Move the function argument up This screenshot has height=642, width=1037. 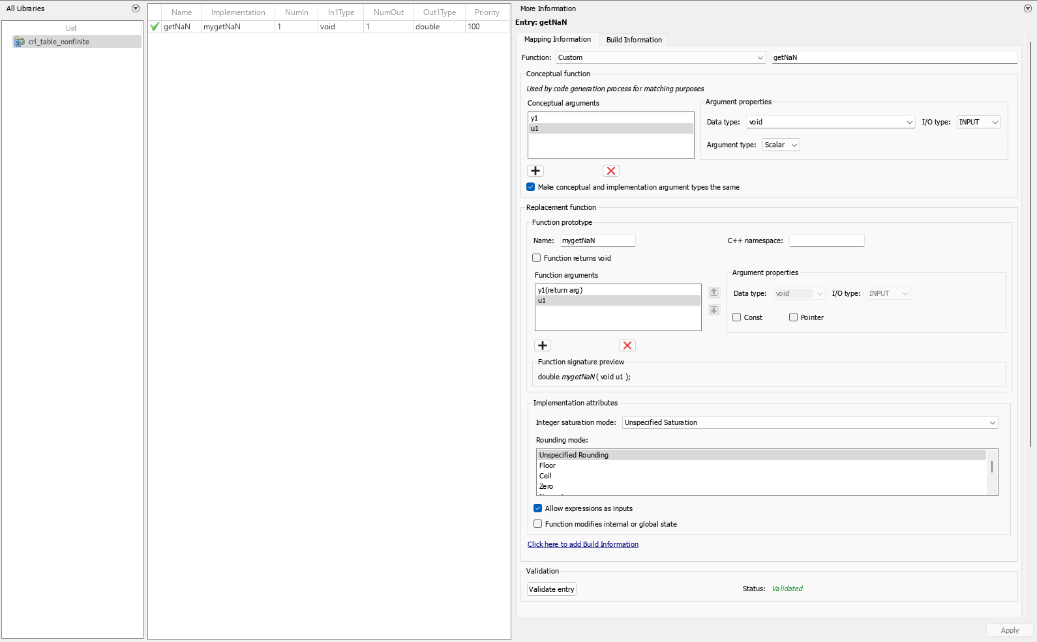(x=714, y=293)
